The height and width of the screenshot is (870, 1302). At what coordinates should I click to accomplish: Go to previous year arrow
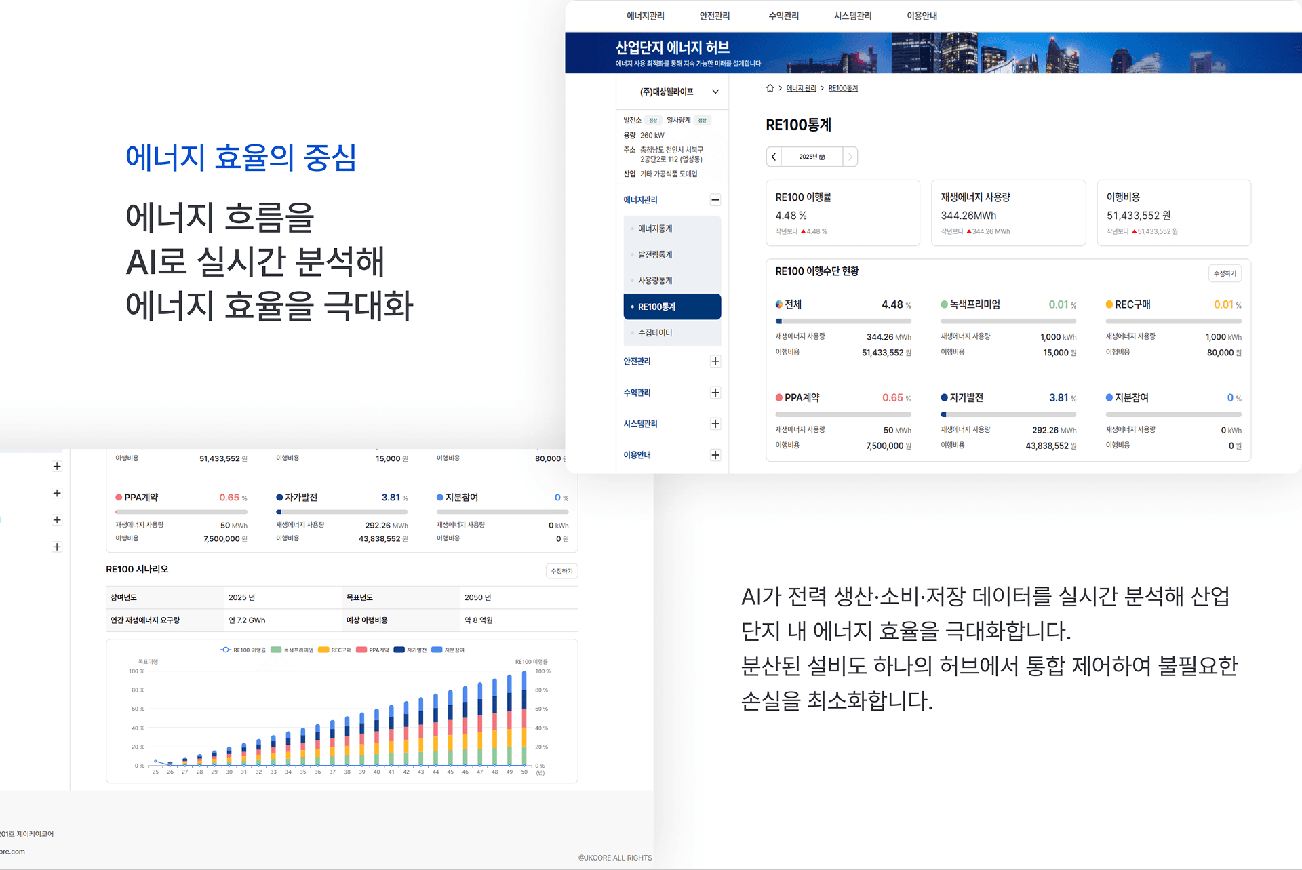(x=774, y=157)
